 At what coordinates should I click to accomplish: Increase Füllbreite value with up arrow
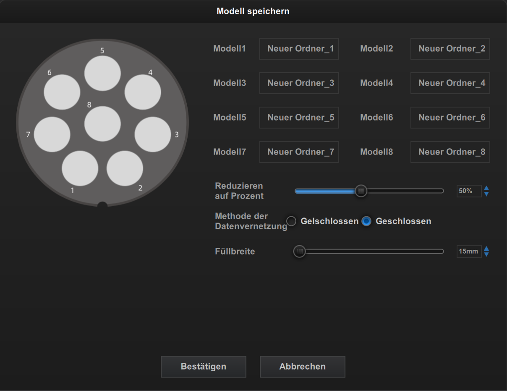tap(486, 249)
